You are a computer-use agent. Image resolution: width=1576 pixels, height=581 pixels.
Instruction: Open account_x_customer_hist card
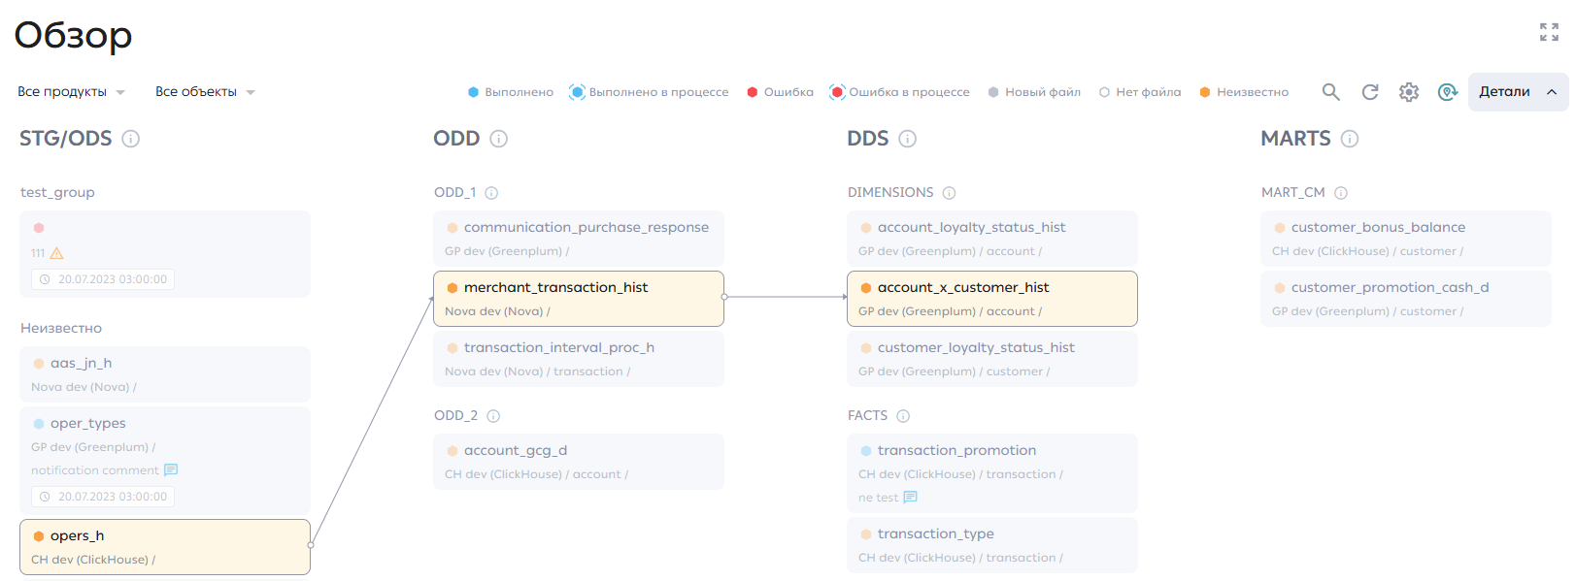tap(992, 299)
